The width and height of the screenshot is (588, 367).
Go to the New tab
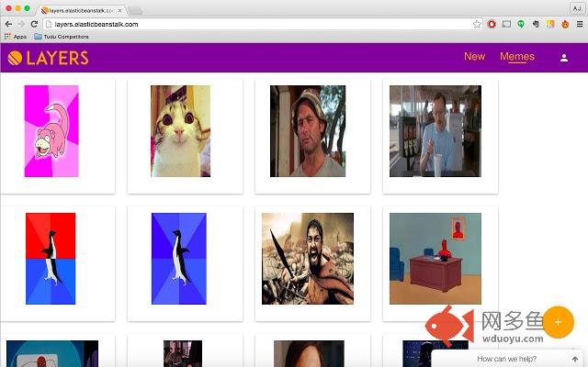(474, 57)
